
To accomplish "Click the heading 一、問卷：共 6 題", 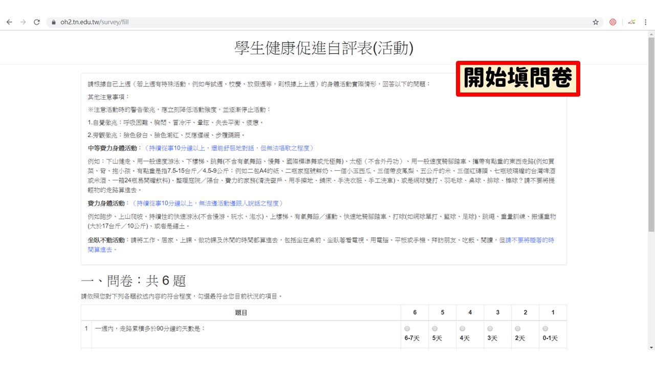I will [x=133, y=281].
